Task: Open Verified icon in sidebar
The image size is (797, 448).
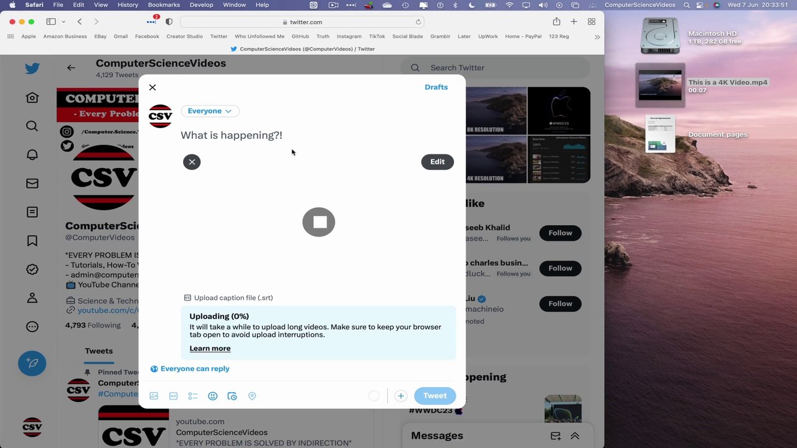Action: click(x=32, y=269)
